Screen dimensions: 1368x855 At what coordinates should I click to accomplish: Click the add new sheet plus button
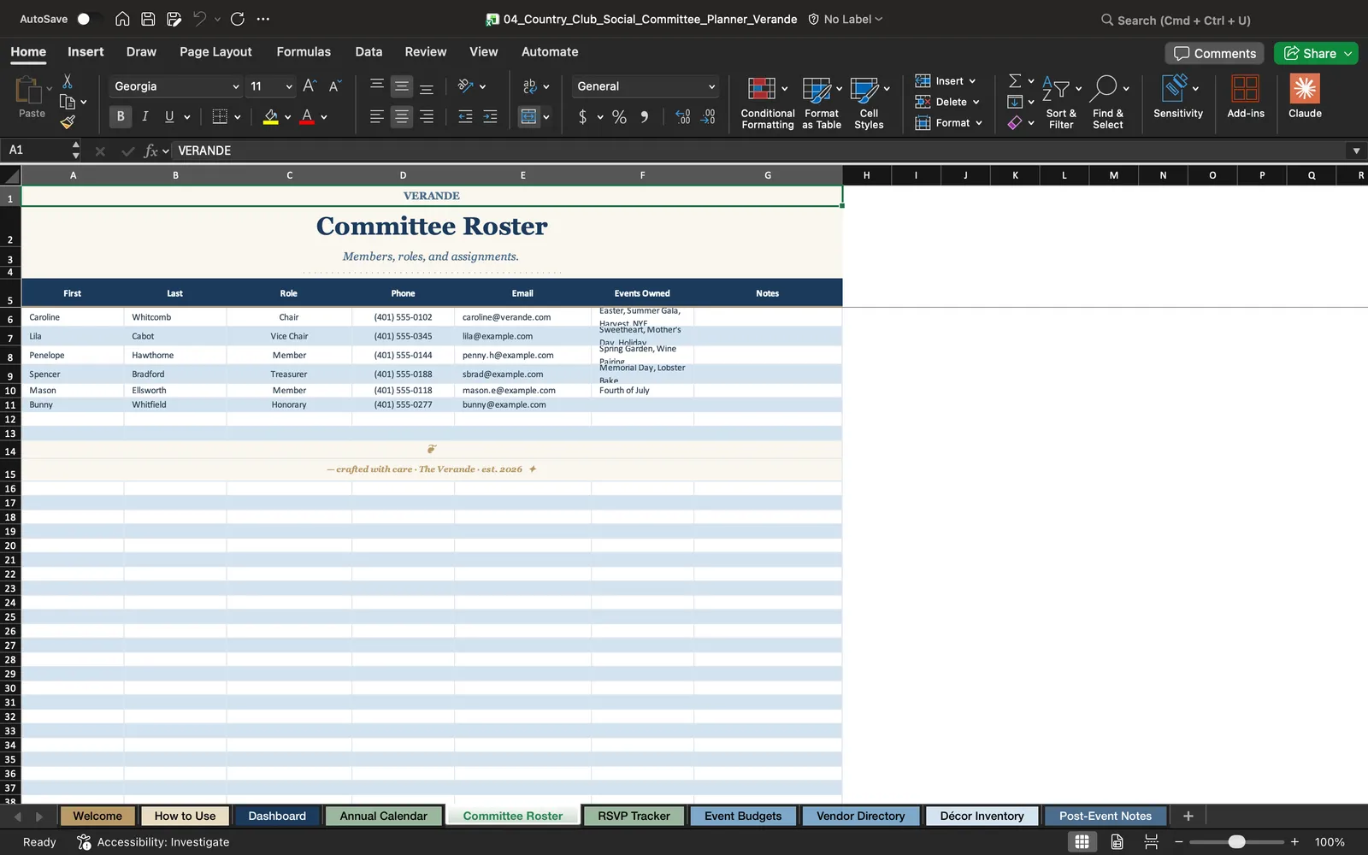pos(1188,816)
